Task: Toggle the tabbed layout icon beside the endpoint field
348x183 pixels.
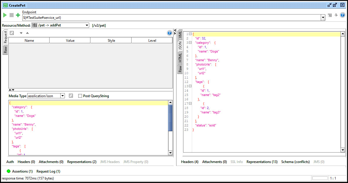Action: coord(330,15)
